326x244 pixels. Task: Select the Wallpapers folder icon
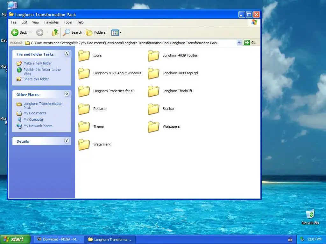pos(153,127)
